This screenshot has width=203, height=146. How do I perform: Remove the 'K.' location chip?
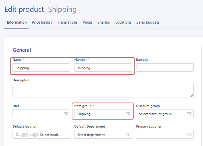(34, 135)
